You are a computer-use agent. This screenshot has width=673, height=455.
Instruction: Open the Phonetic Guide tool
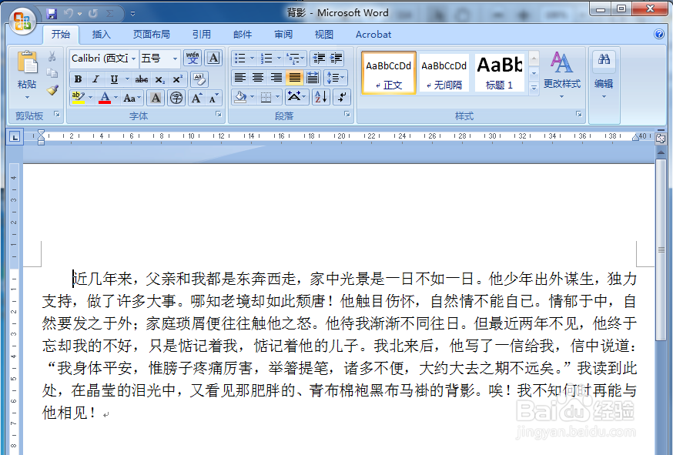(193, 58)
